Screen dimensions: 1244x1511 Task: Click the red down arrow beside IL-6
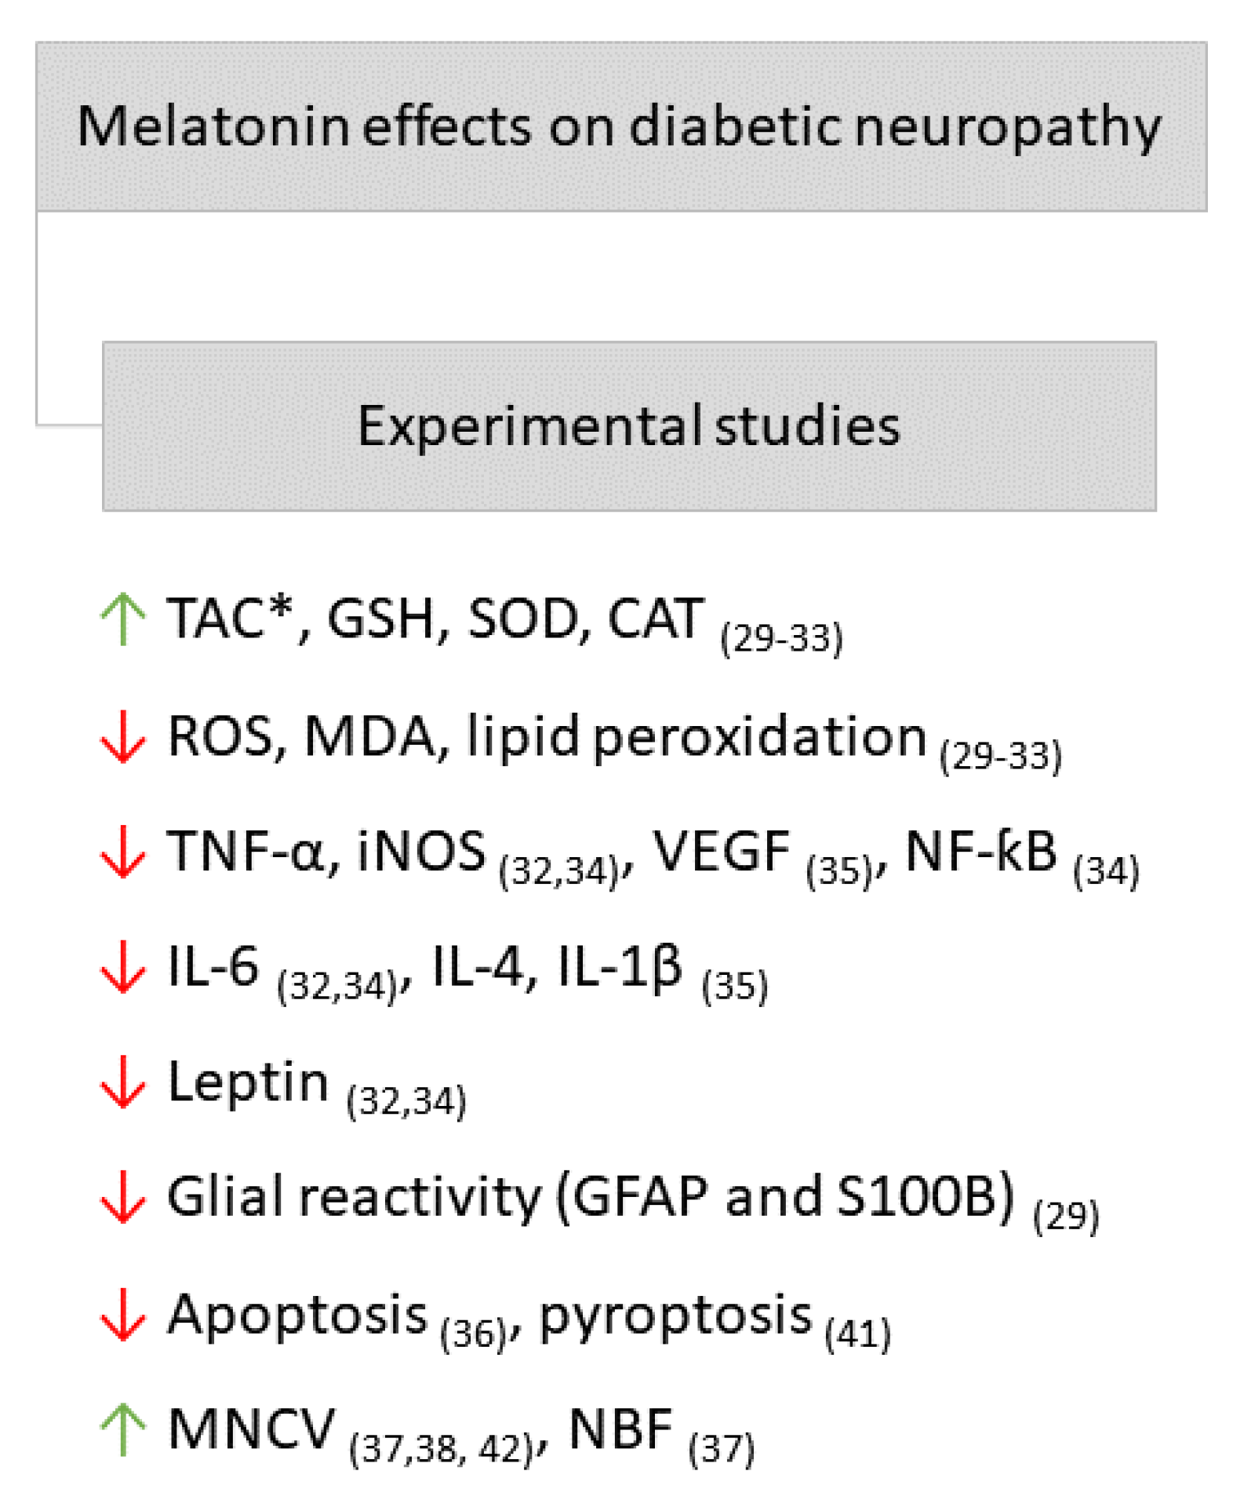click(x=123, y=966)
